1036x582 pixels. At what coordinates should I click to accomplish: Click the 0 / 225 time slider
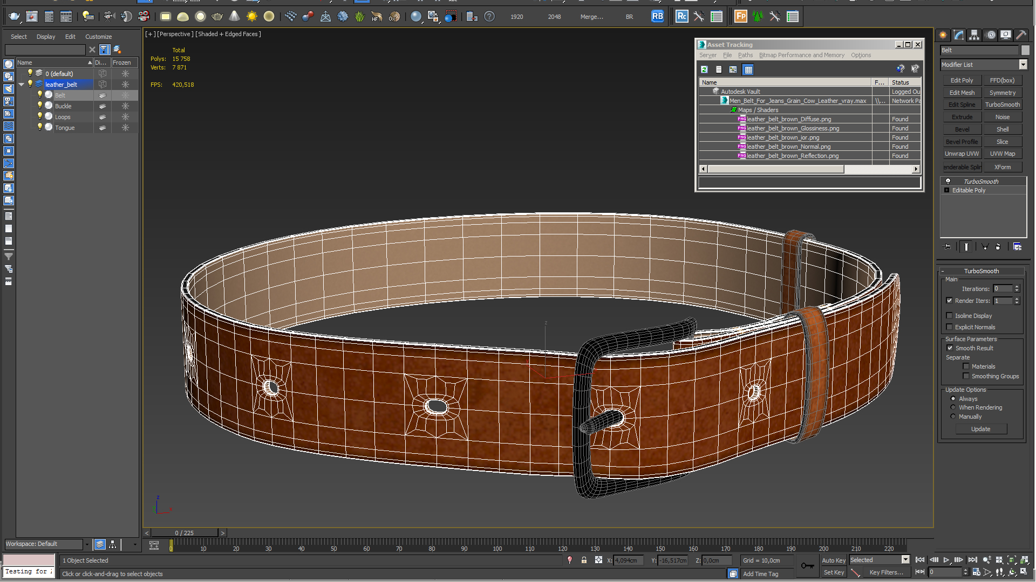point(184,533)
